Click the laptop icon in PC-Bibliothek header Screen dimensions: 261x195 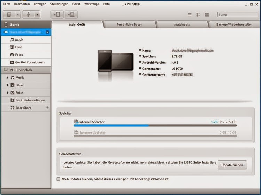click(6, 70)
